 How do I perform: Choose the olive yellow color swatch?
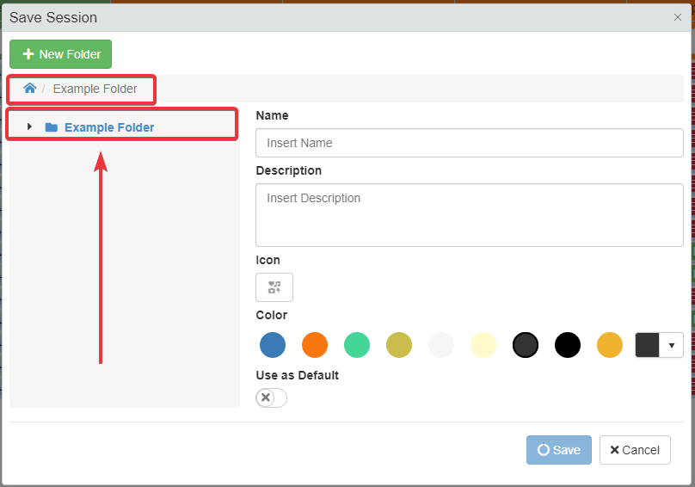coord(399,345)
